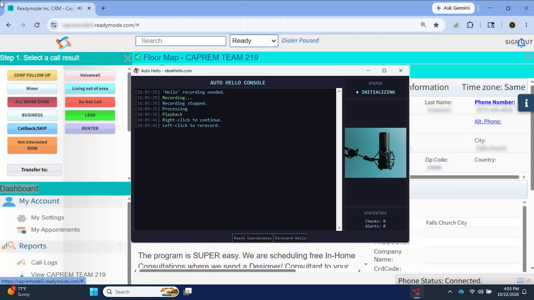Open the notifications bell near Sign Out

point(521,42)
